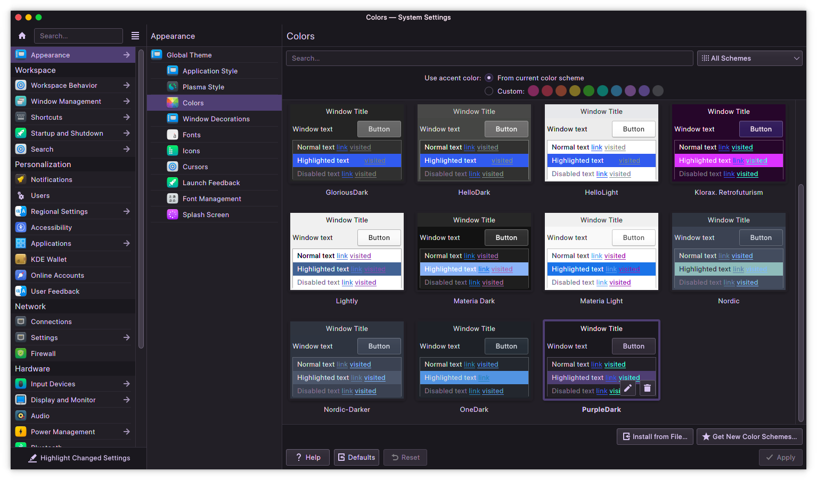Image resolution: width=817 pixels, height=480 pixels.
Task: Focus the sidebar Search field
Action: 78,36
